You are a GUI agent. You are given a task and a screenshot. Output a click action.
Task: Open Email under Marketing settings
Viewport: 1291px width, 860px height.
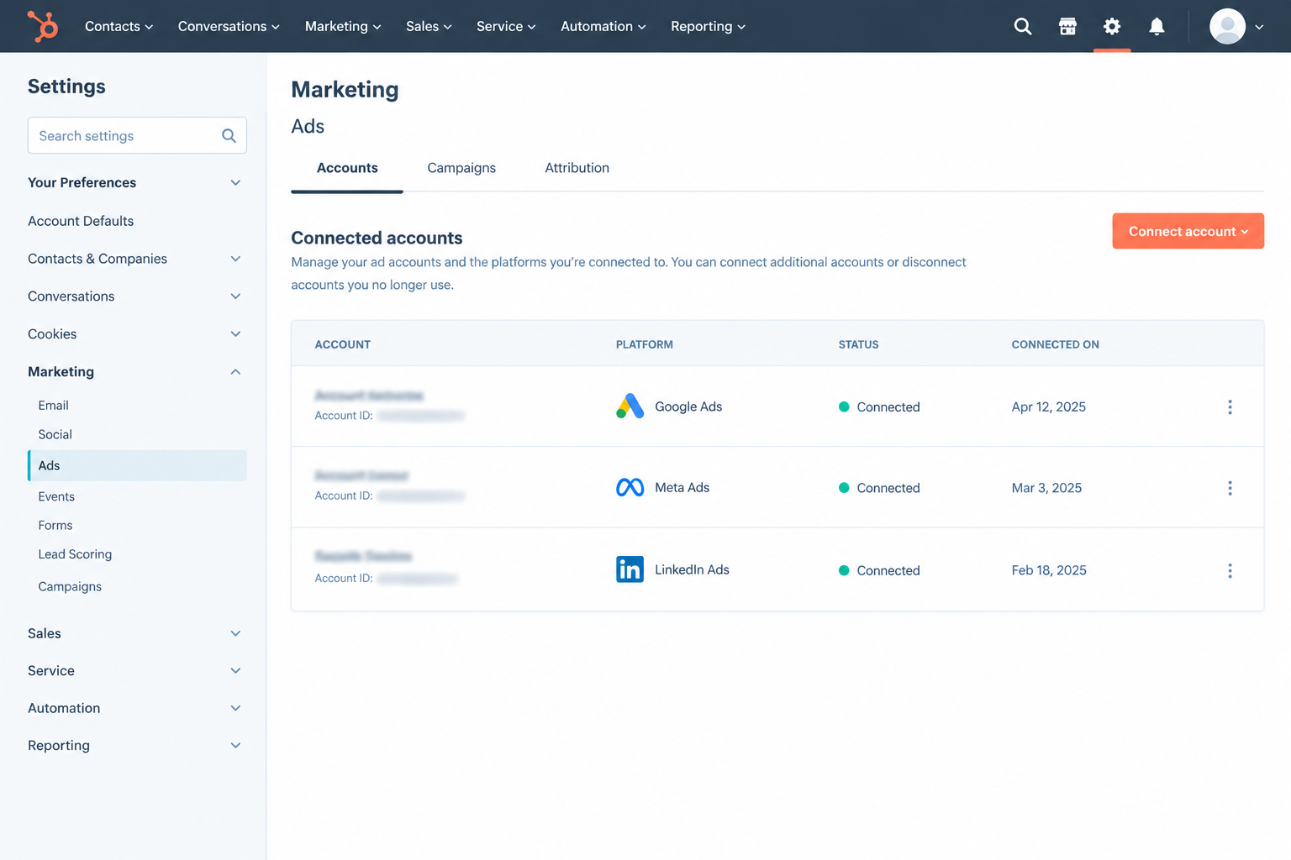point(53,405)
